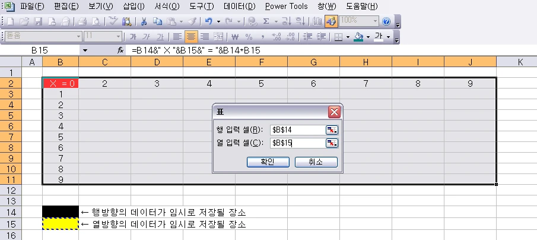Expand the Borders dropdown arrow

point(348,37)
